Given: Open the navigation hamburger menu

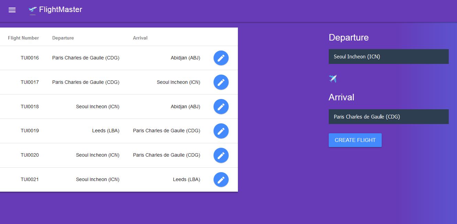Looking at the screenshot, I should (12, 10).
